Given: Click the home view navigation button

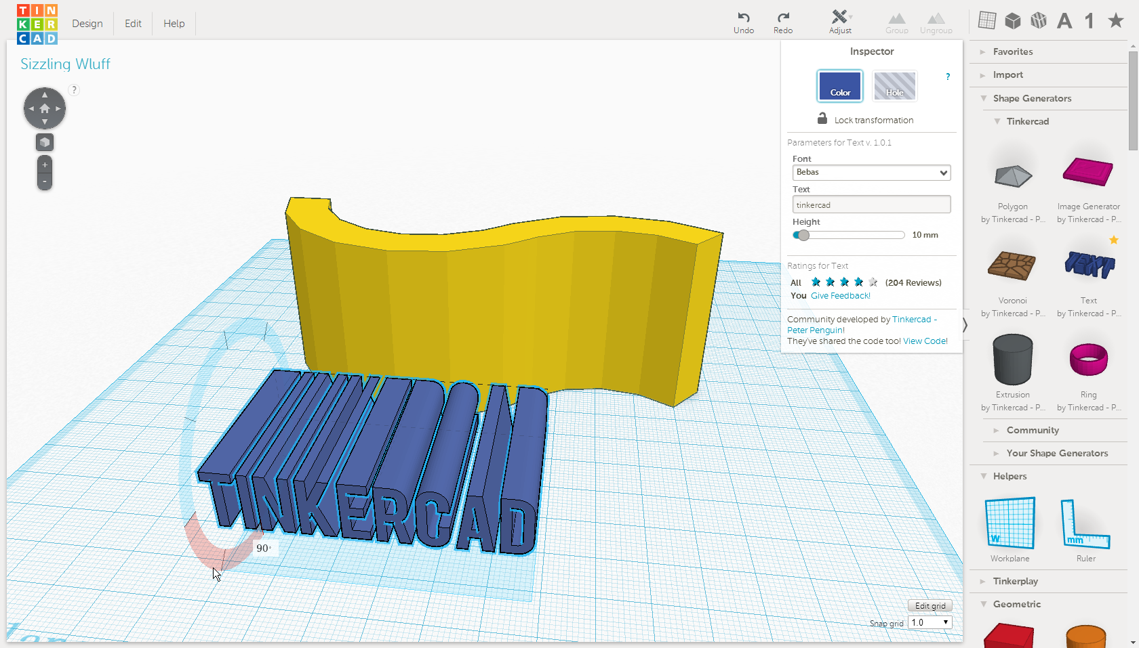Looking at the screenshot, I should (44, 108).
